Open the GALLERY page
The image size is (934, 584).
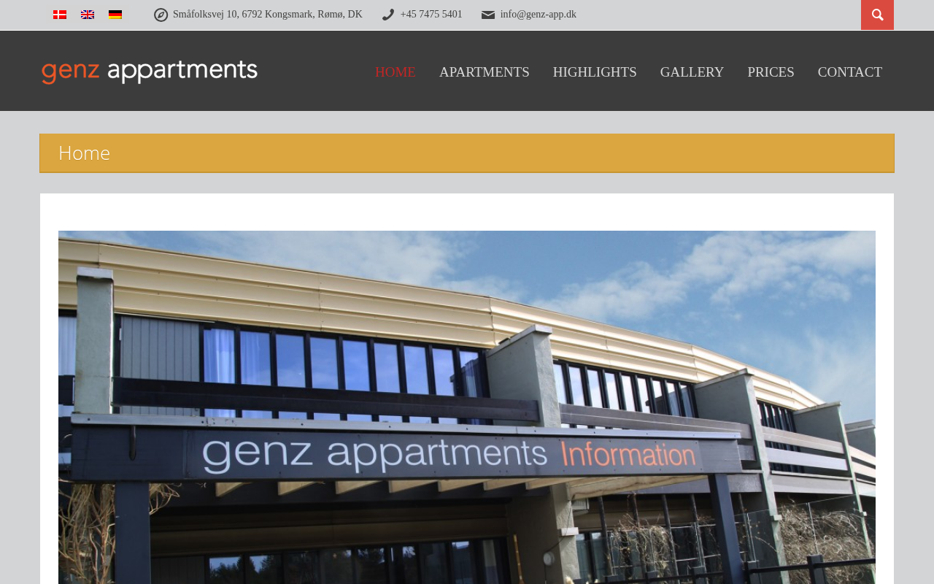pos(692,72)
